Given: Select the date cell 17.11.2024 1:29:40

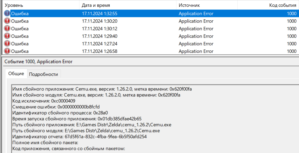Looking at the screenshot, I should 99,36.
